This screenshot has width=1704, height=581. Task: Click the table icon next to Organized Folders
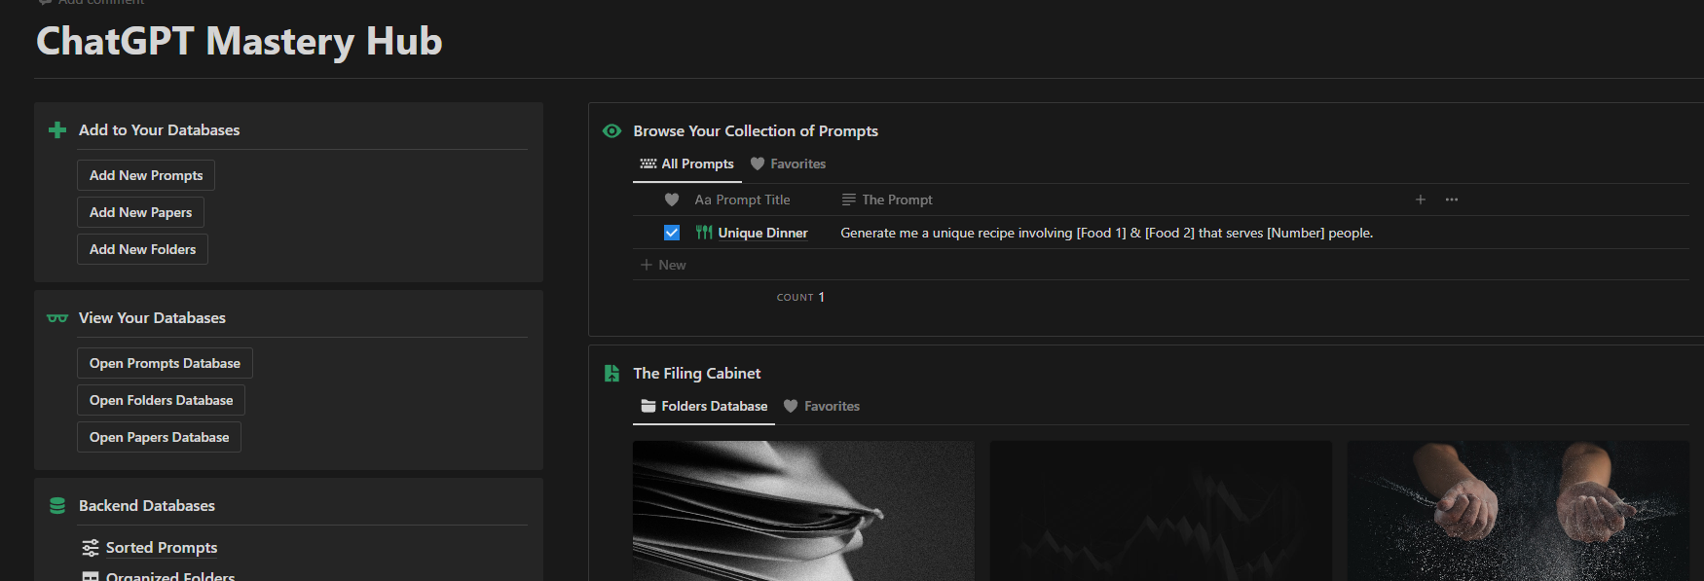[x=91, y=576]
